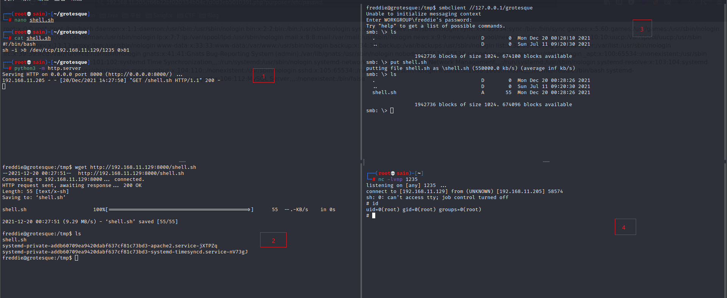727x298 pixels.
Task: Select the '674100 blocks available' summary line
Action: [493, 56]
